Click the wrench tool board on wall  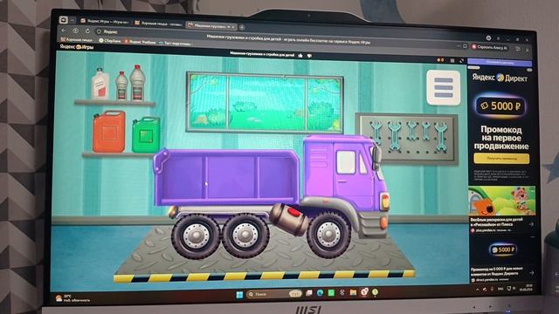pyautogui.click(x=407, y=139)
